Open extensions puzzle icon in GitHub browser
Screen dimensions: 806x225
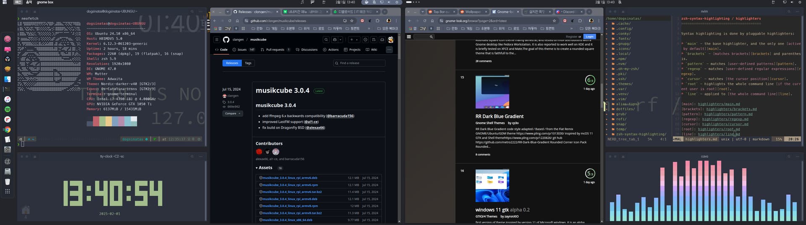[377, 21]
